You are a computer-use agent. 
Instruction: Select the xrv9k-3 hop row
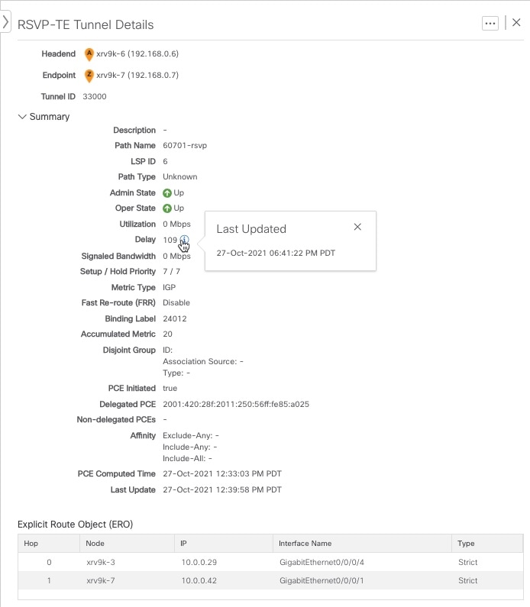point(270,562)
